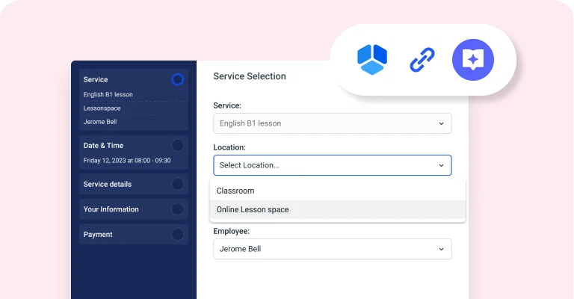The width and height of the screenshot is (574, 299).
Task: Open the Employee dropdown showing Jerome Bell
Action: tap(333, 249)
